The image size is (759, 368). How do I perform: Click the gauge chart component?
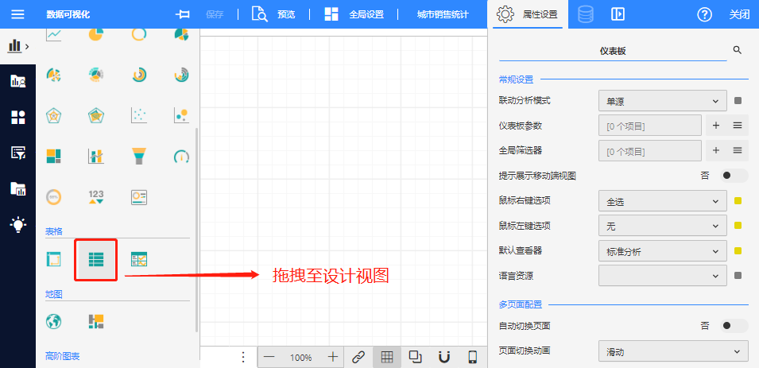click(x=181, y=156)
